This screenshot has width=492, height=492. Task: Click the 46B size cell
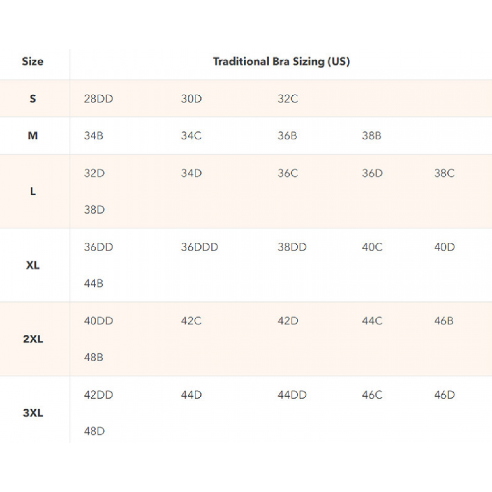pos(444,321)
